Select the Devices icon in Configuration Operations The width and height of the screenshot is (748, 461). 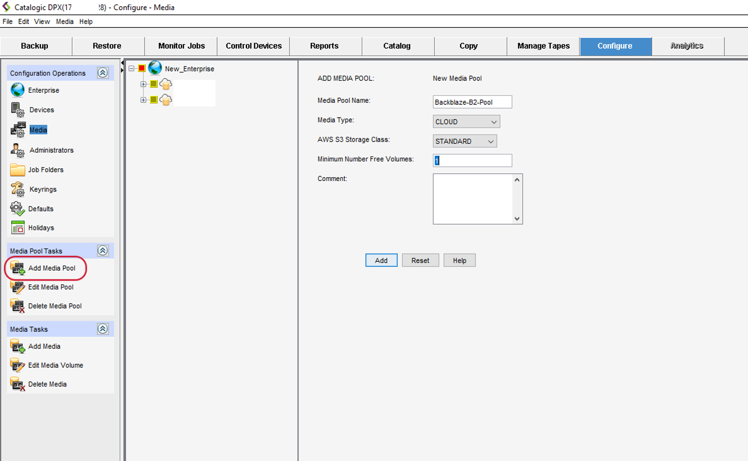click(x=18, y=110)
